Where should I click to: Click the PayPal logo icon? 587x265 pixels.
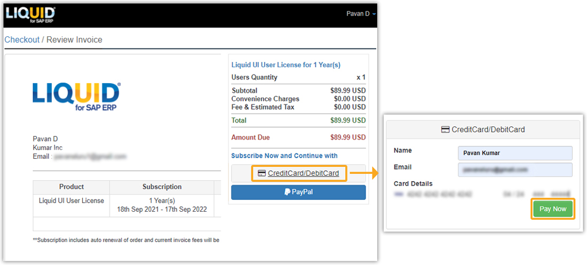[287, 192]
